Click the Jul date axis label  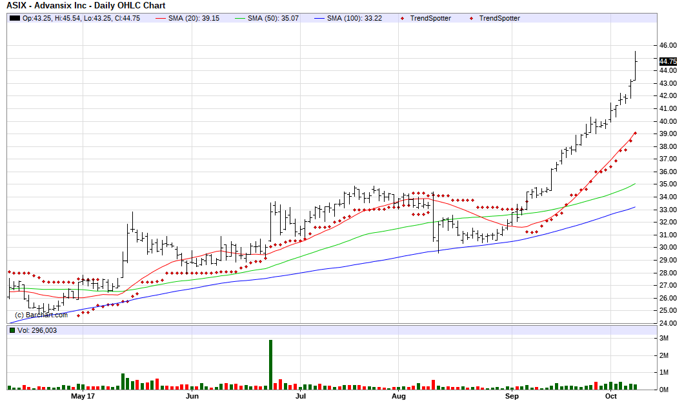[301, 396]
